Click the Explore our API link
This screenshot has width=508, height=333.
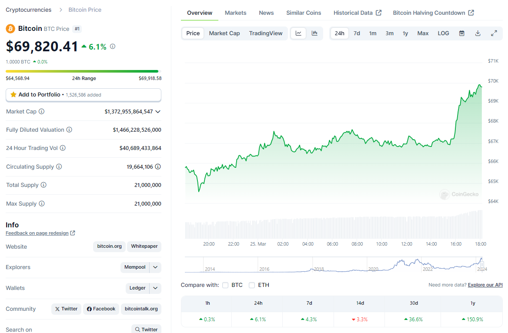tap(485, 285)
